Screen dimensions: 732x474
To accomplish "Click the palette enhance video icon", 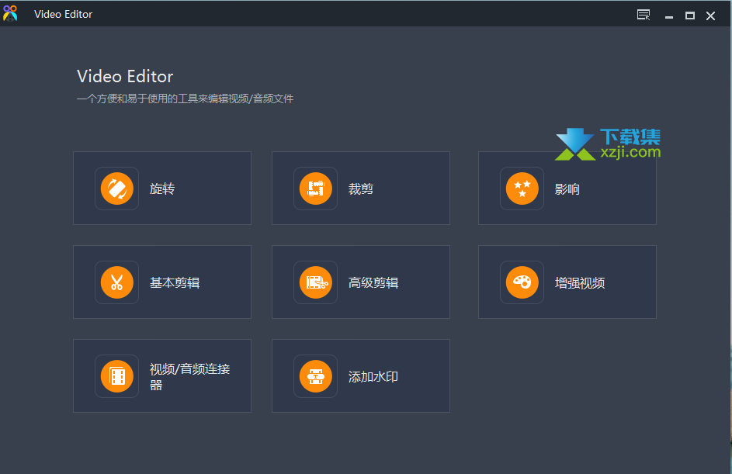I will coord(522,282).
